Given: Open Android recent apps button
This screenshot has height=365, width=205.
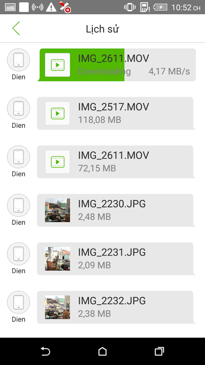Looking at the screenshot, I should [x=160, y=351].
